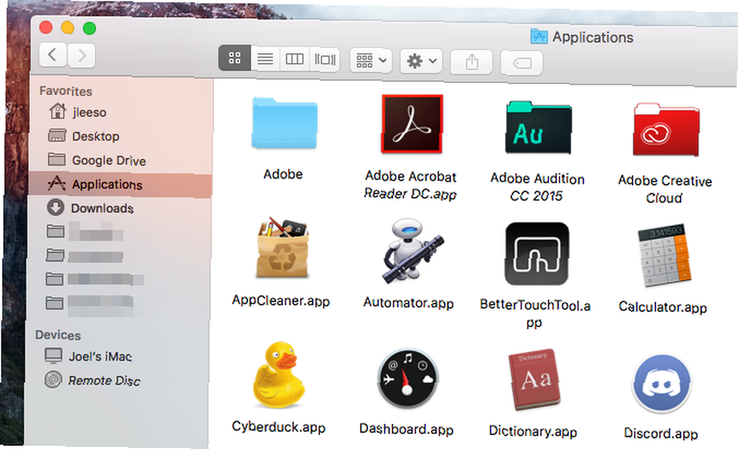This screenshot has height=460, width=739.
Task: Select the AppCleaner app icon
Action: click(x=283, y=247)
